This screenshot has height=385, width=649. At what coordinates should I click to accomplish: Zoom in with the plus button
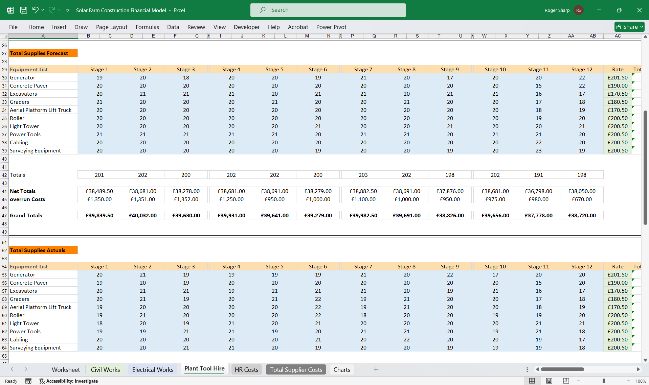(x=628, y=381)
